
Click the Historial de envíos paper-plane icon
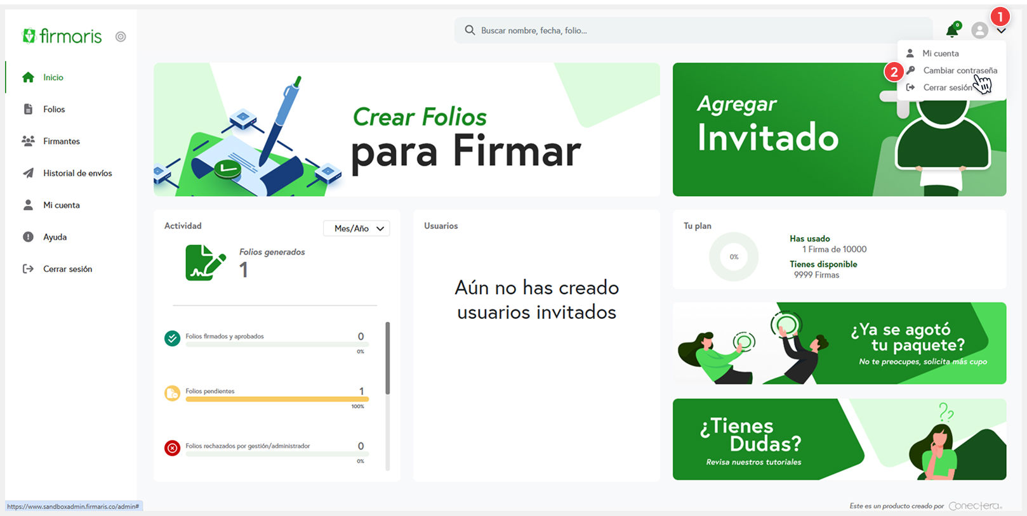click(x=28, y=173)
